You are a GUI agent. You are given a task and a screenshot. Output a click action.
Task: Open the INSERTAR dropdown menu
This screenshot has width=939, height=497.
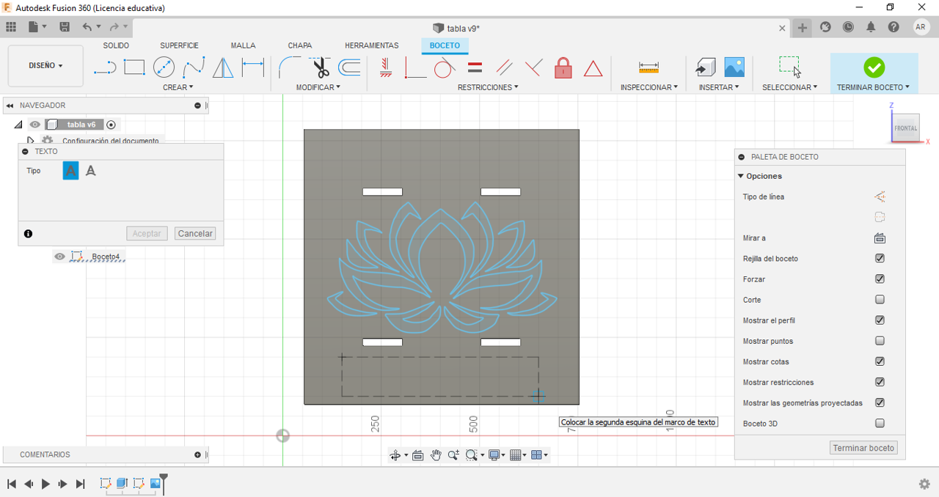coord(719,87)
